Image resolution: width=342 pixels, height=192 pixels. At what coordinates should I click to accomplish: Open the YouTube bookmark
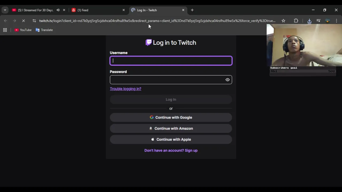click(x=23, y=30)
